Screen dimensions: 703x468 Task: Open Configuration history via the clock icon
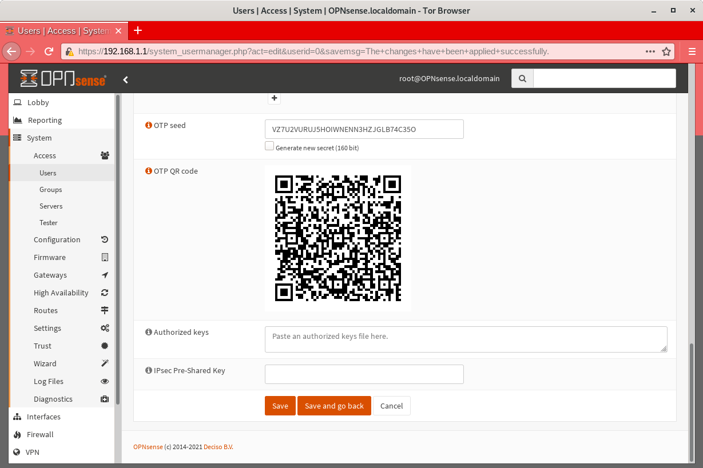tap(105, 239)
